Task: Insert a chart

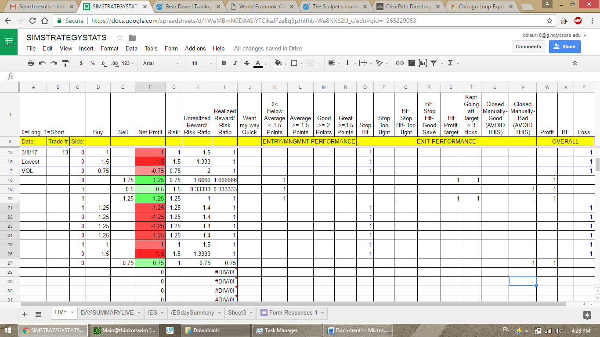Action: click(423, 63)
